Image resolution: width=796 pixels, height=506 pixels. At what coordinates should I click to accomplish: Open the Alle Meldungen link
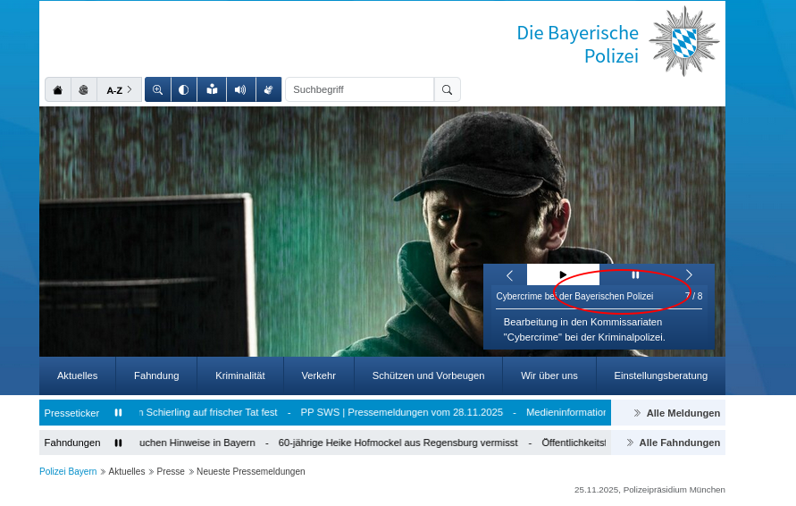tap(676, 413)
